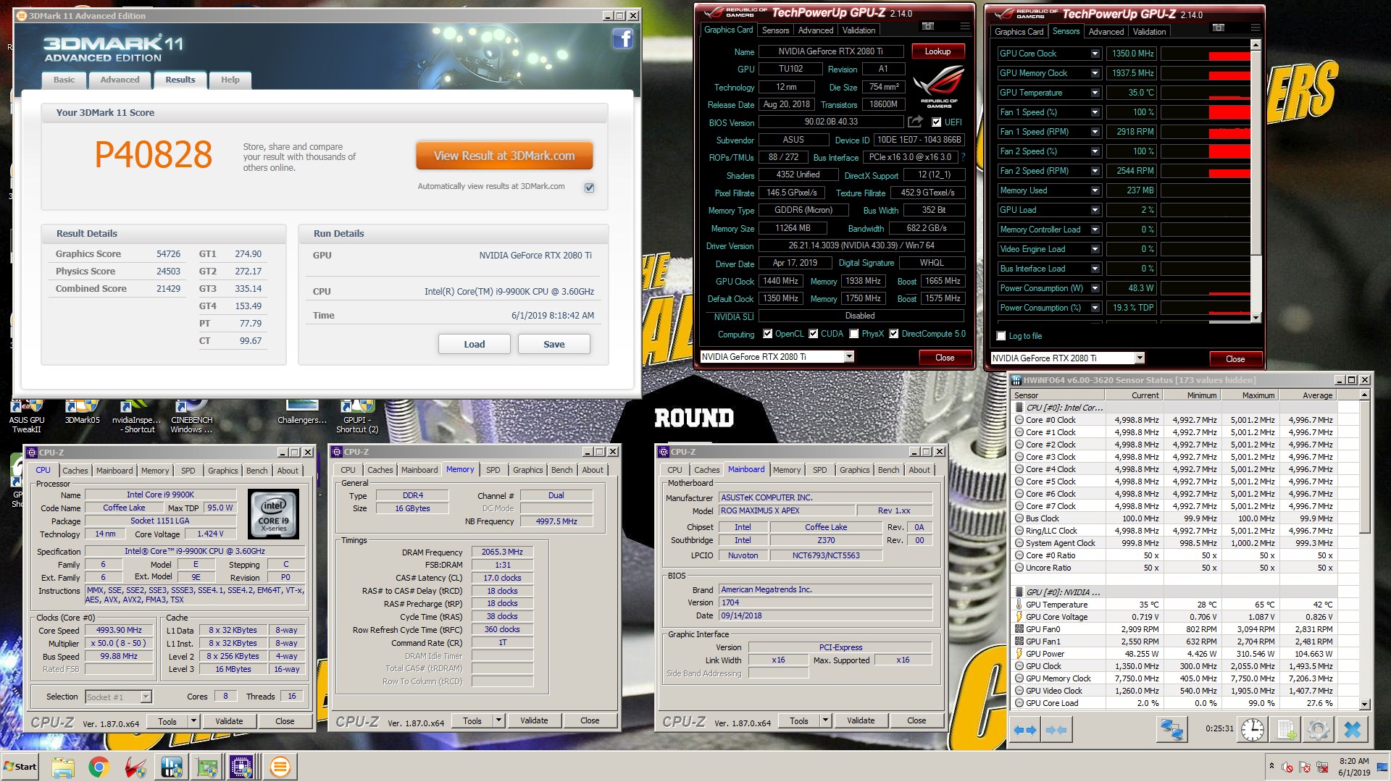Expand the GPU Memory Clock sensor dropdown
Screen dimensions: 1391x782
pyautogui.click(x=1095, y=73)
